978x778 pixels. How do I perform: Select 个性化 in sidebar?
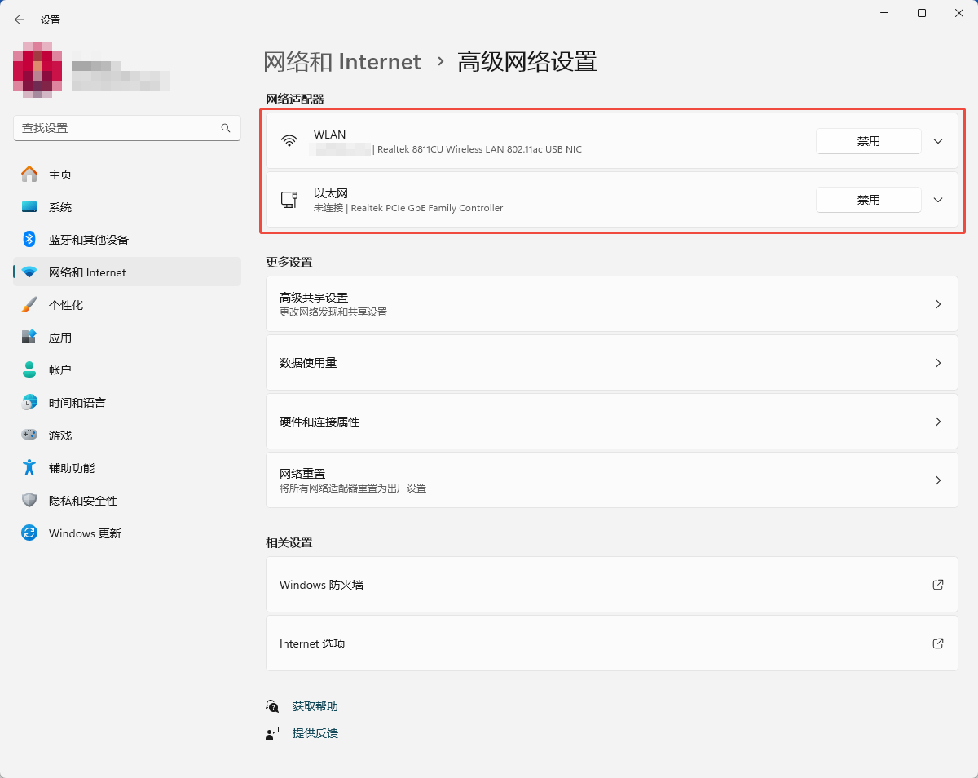[127, 305]
